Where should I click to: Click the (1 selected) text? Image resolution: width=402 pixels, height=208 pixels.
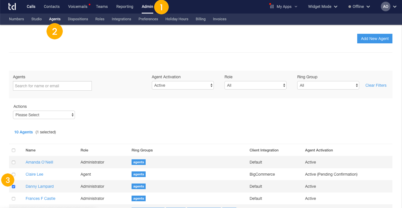click(46, 132)
